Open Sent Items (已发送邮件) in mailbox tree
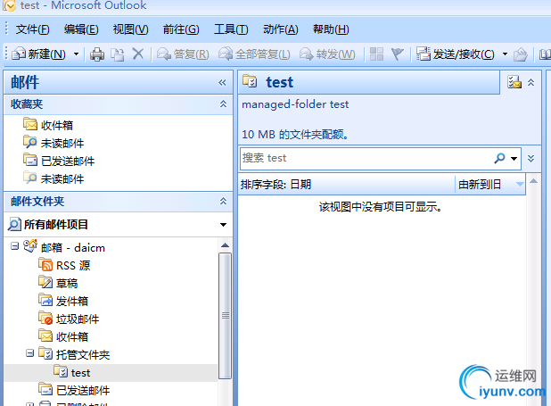The image size is (551, 406). (x=74, y=390)
